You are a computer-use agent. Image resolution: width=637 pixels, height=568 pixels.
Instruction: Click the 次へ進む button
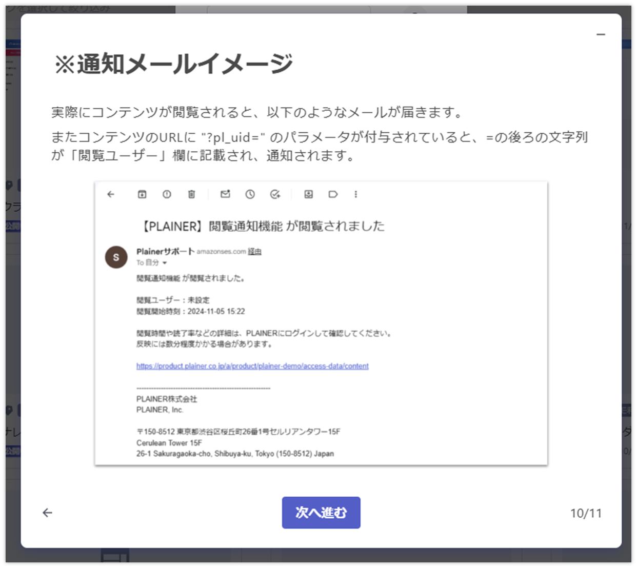(321, 512)
